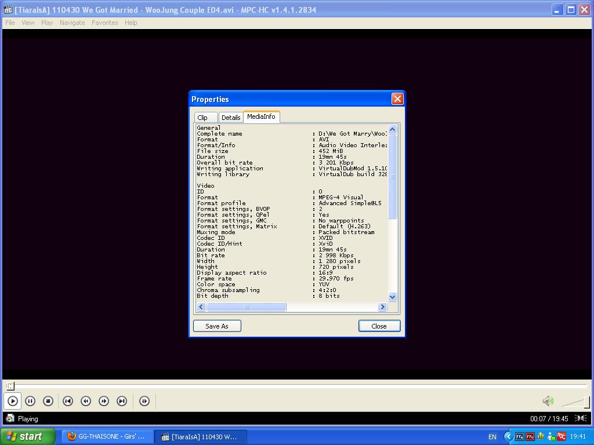Viewport: 594px width, 445px height.
Task: Click the red FFv tray icon
Action: click(530, 437)
